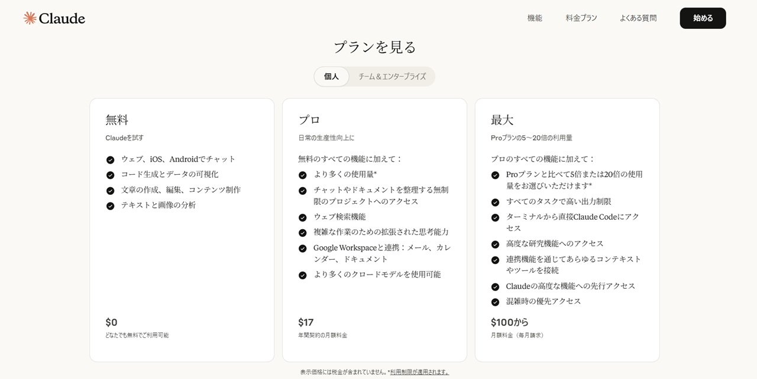This screenshot has width=757, height=379.
Task: Select the 個人 plan tab
Action: (x=331, y=77)
